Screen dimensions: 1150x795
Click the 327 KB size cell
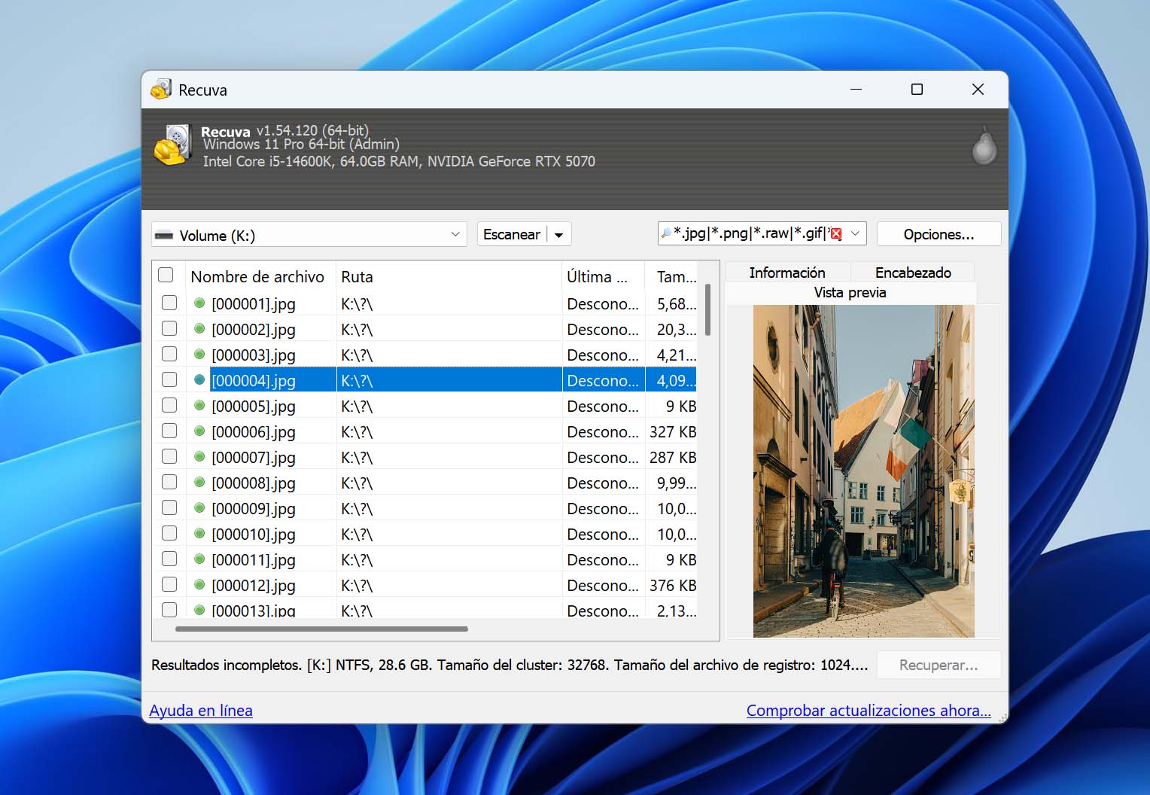click(673, 432)
